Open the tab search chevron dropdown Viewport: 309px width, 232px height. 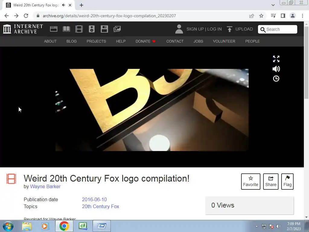(x=273, y=5)
